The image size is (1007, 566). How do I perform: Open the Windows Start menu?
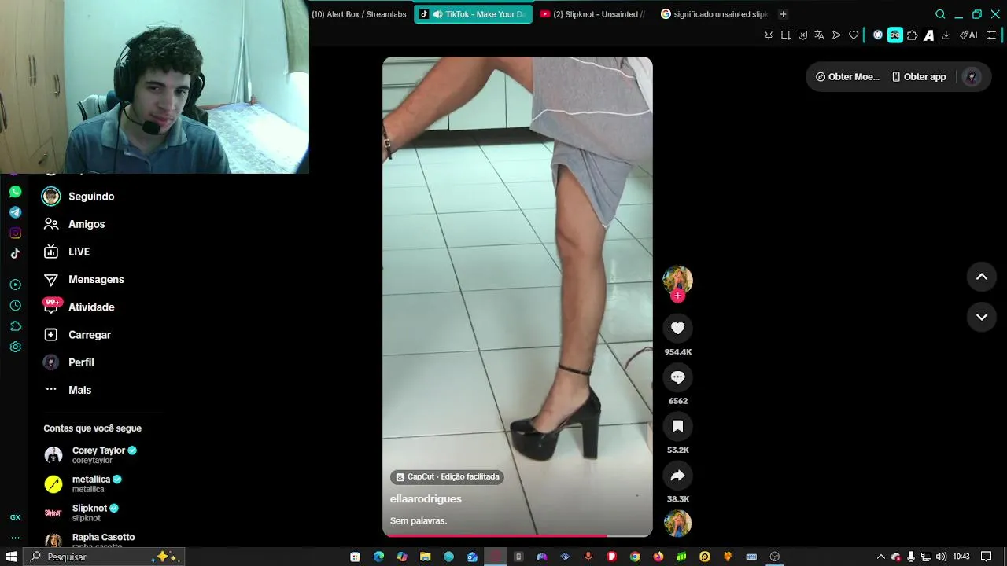point(11,557)
